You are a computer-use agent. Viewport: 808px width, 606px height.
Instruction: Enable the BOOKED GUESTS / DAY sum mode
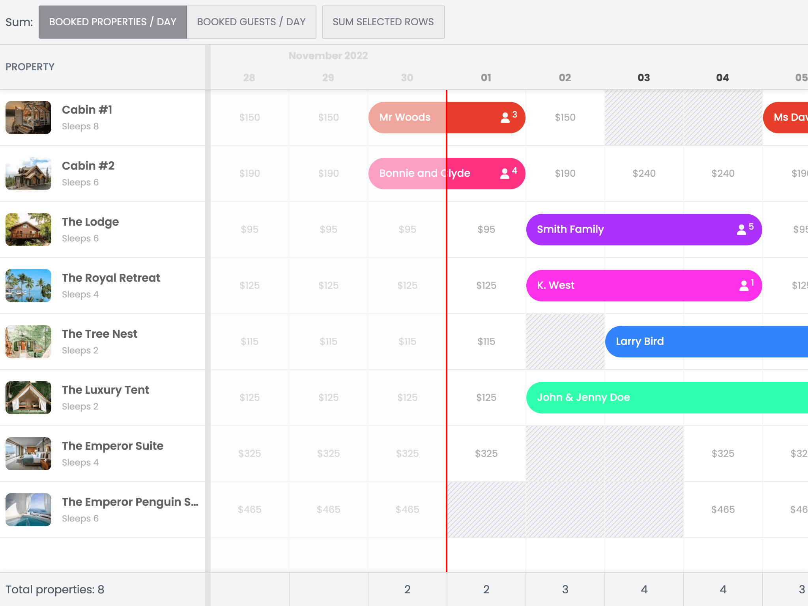tap(251, 22)
